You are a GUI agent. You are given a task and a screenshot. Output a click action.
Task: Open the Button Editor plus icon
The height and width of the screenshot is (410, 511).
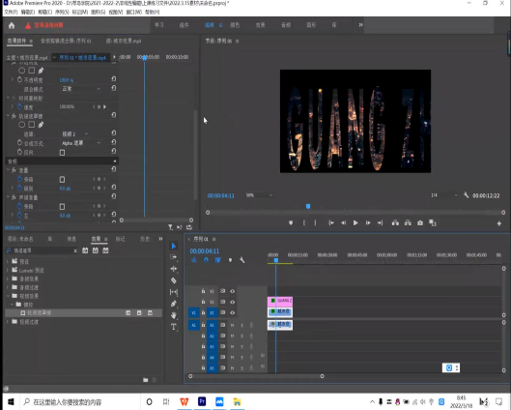click(x=499, y=223)
